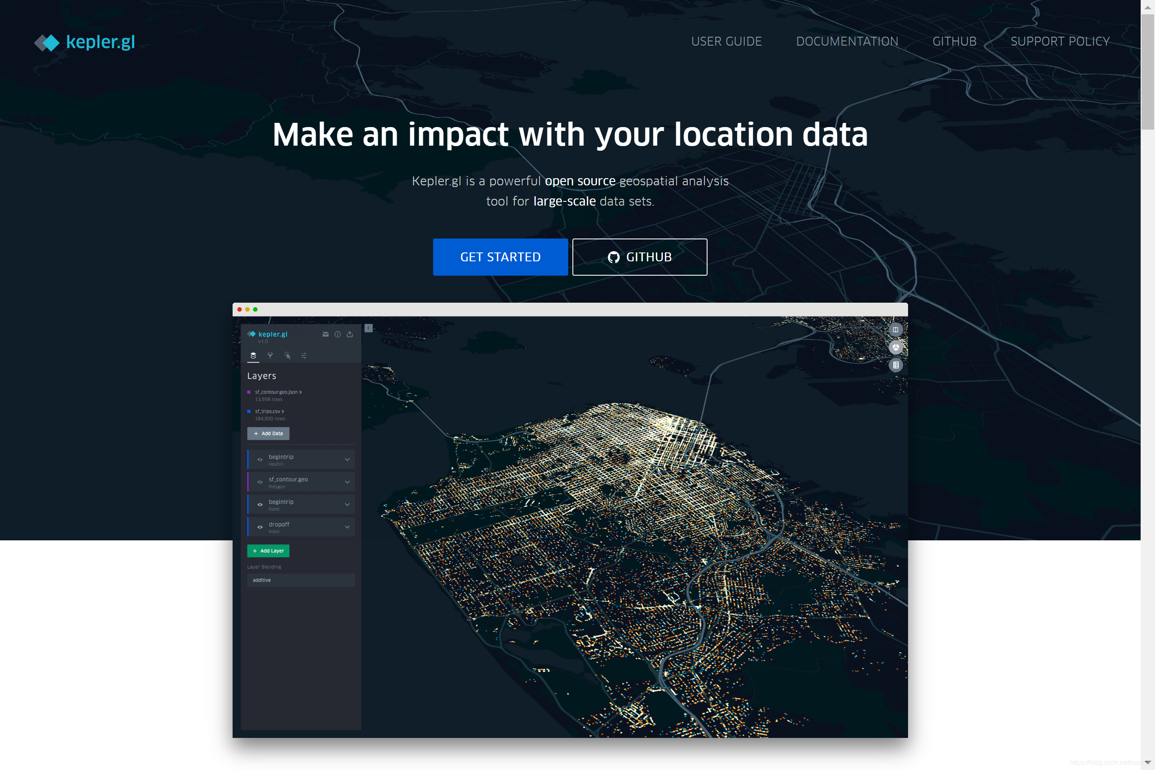Screen dimensions: 1155x770
Task: Toggle visibility of begintrip Point layer
Action: (260, 505)
